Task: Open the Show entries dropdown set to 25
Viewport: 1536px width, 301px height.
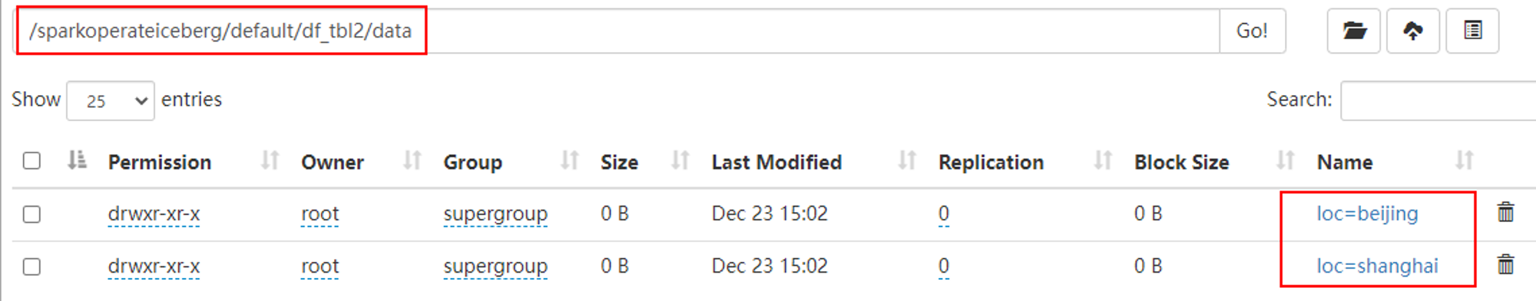Action: pos(111,100)
